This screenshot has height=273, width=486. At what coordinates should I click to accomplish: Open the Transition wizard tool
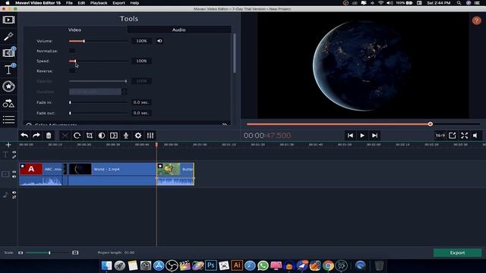(114, 136)
